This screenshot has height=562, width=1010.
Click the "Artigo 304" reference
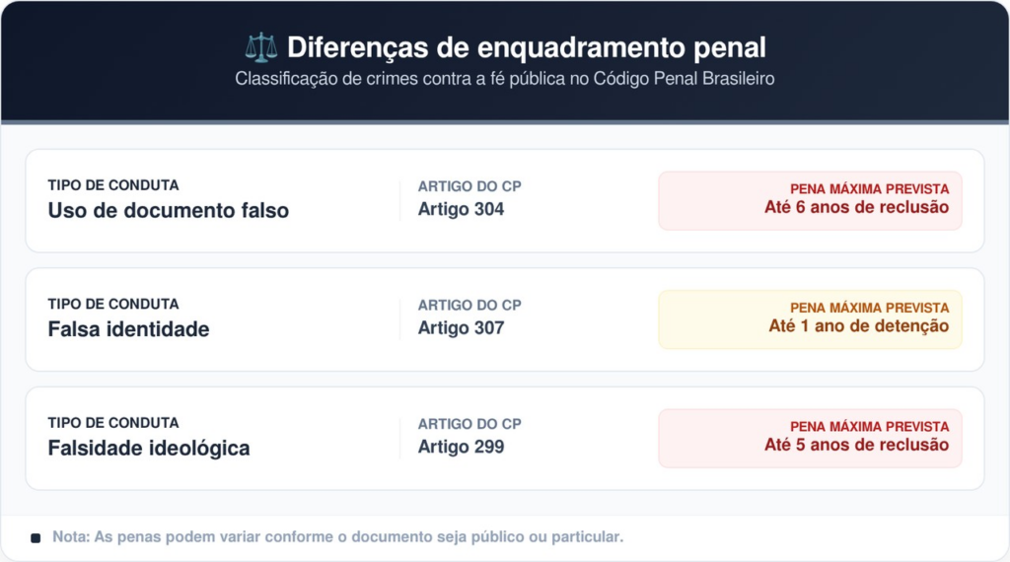tap(461, 209)
